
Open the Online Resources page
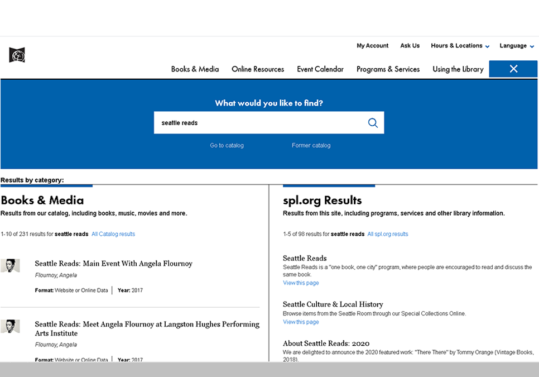point(258,69)
